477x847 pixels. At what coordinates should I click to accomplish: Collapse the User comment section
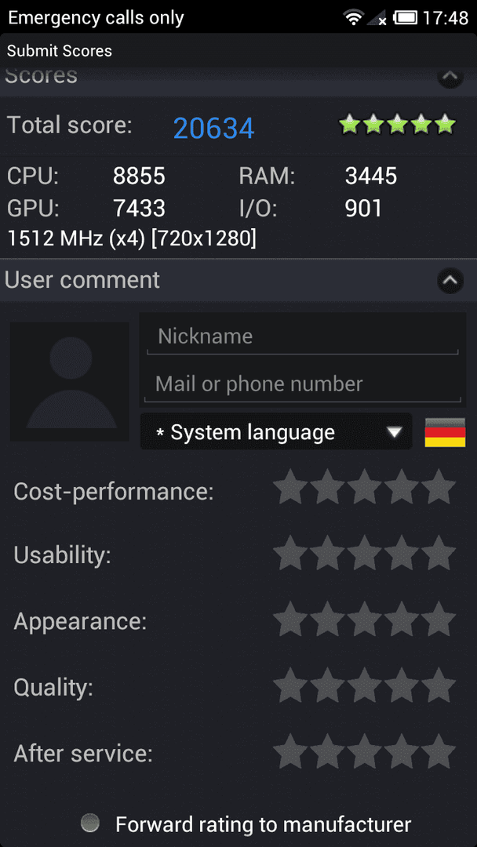pos(450,280)
